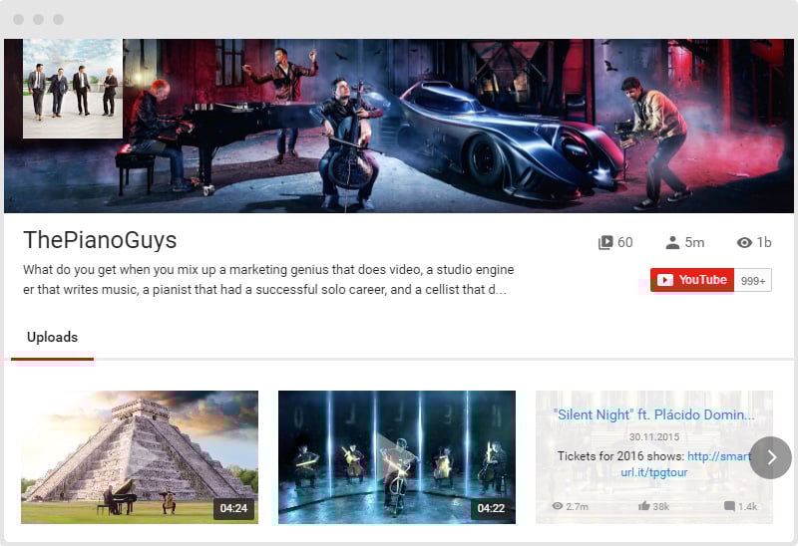Open the Uploads tab
Viewport: 798px width, 546px height.
[x=53, y=337]
